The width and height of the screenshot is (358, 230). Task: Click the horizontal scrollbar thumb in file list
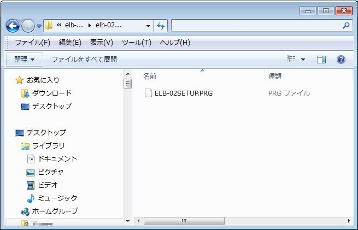[x=184, y=221]
